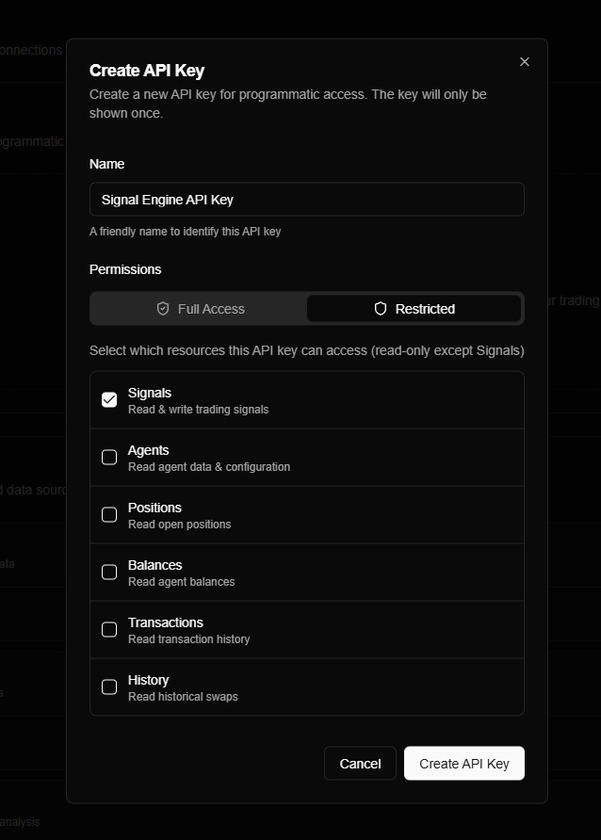Click the shield icon beside Restricted
Image resolution: width=601 pixels, height=840 pixels.
pos(381,309)
